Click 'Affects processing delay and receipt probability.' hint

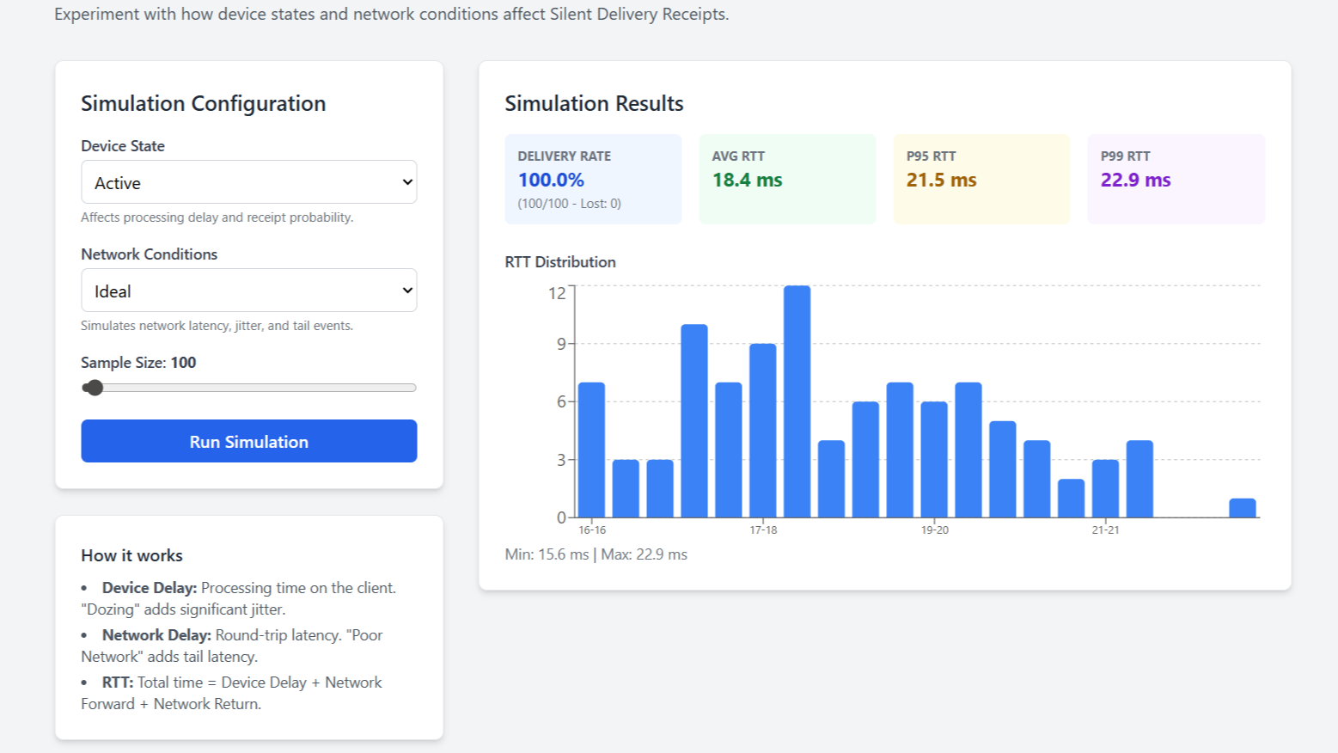point(217,217)
